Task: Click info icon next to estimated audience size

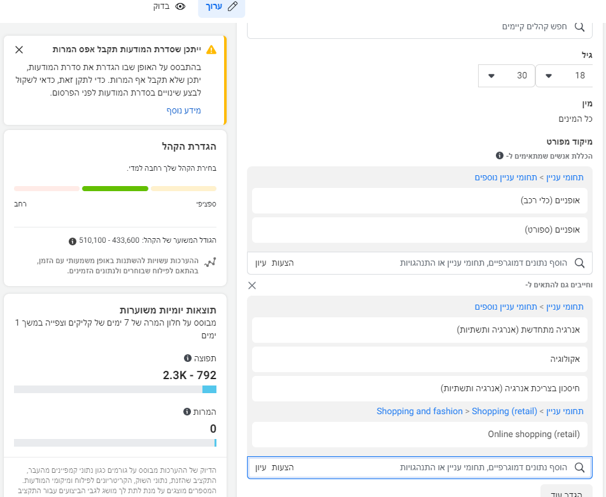Action: (72, 241)
